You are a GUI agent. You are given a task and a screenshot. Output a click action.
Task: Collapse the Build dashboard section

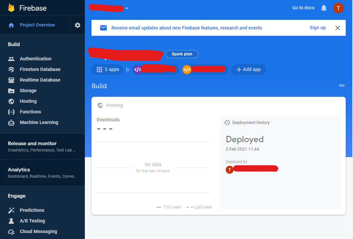342,86
